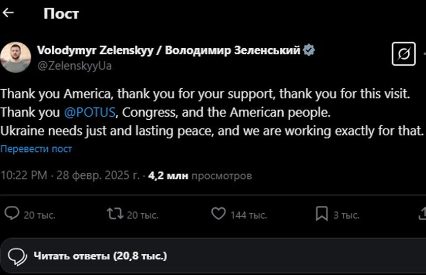The width and height of the screenshot is (426, 275).
Task: Click the blue verified badge beside the name
Action: 309,50
